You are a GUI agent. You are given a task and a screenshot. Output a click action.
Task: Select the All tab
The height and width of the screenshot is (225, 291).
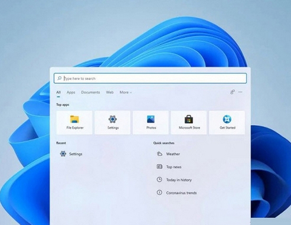(58, 92)
